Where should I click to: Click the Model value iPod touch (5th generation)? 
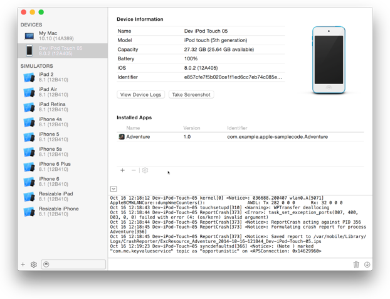(216, 40)
